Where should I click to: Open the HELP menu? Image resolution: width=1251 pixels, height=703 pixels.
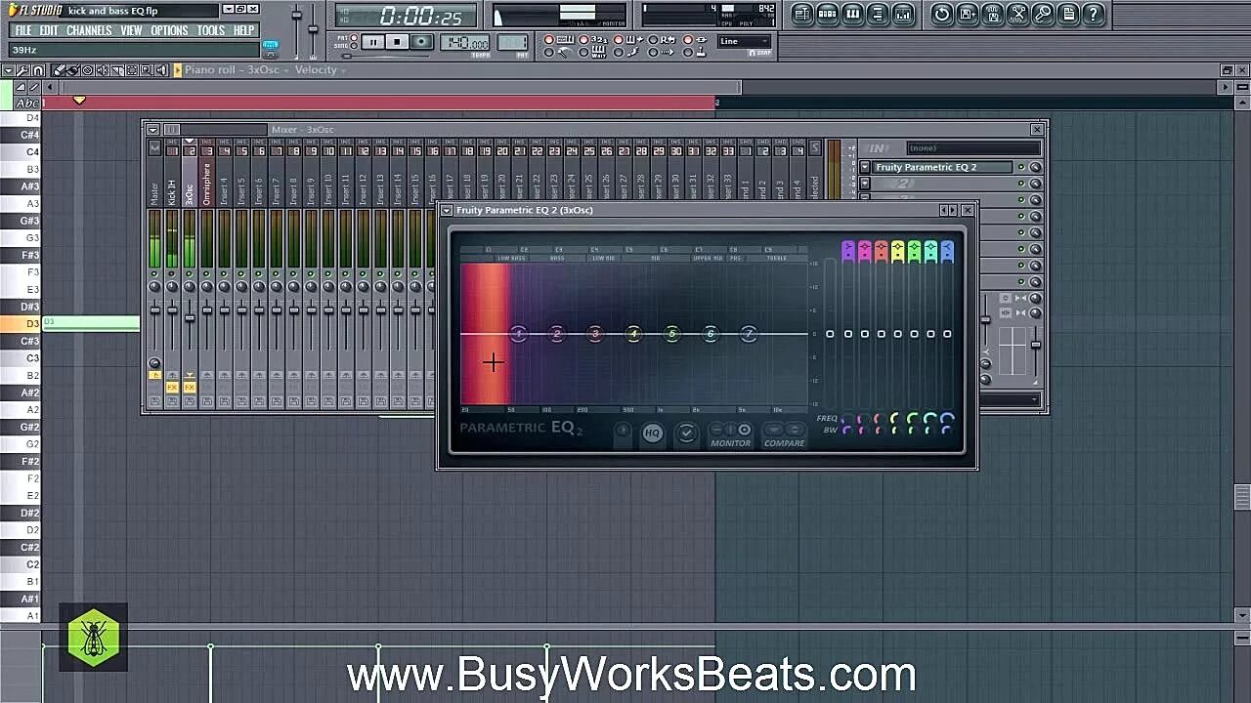pyautogui.click(x=244, y=30)
